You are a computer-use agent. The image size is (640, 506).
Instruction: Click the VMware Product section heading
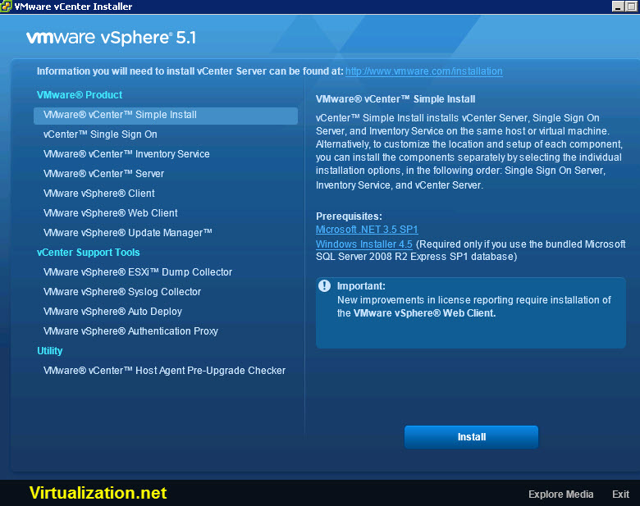tap(80, 94)
